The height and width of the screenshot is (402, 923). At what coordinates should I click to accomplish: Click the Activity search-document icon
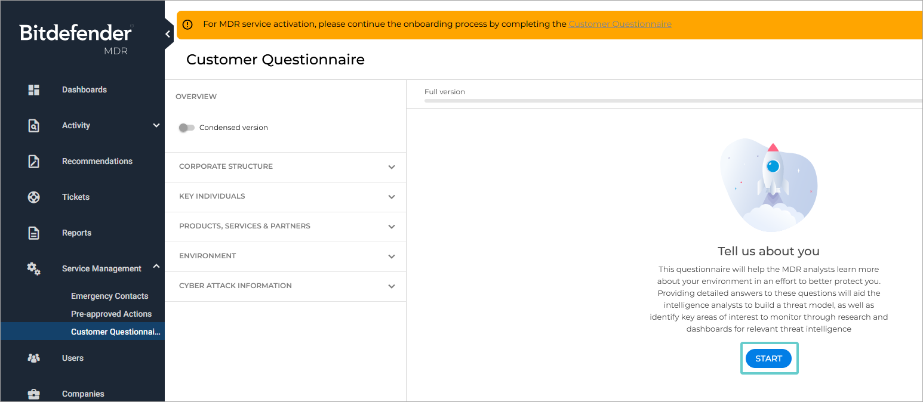pyautogui.click(x=34, y=126)
